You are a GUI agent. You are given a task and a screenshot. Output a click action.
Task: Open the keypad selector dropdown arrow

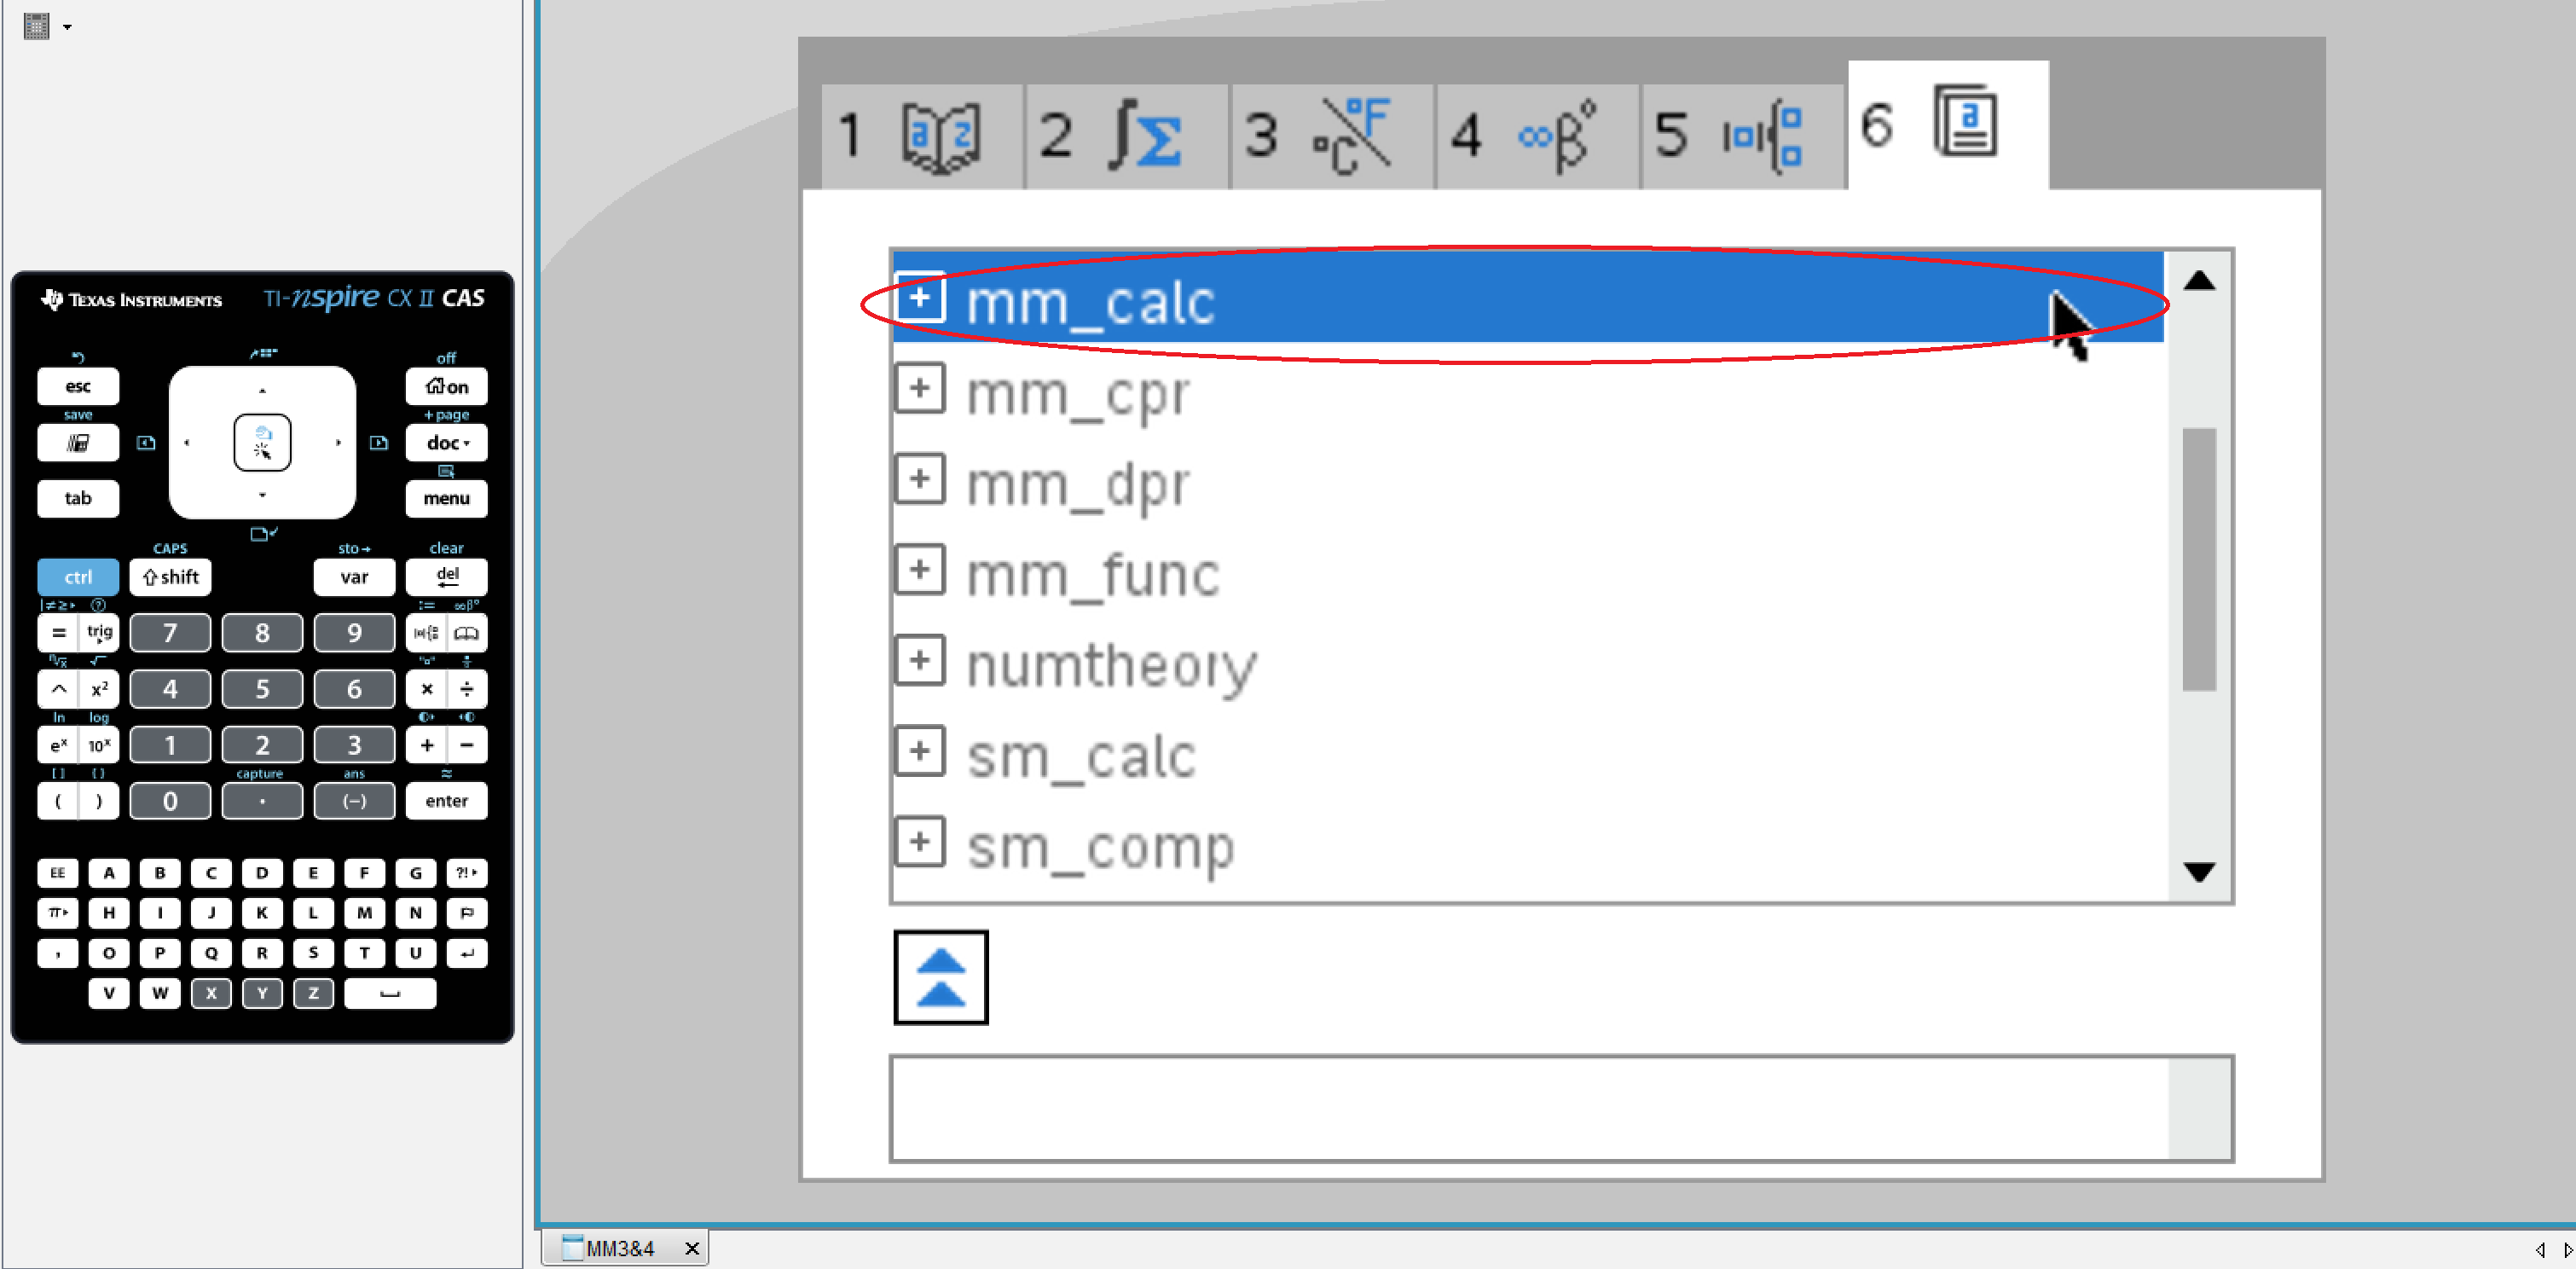click(67, 27)
